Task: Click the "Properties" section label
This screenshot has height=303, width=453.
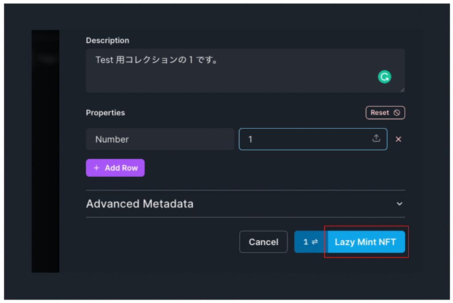Action: 105,113
